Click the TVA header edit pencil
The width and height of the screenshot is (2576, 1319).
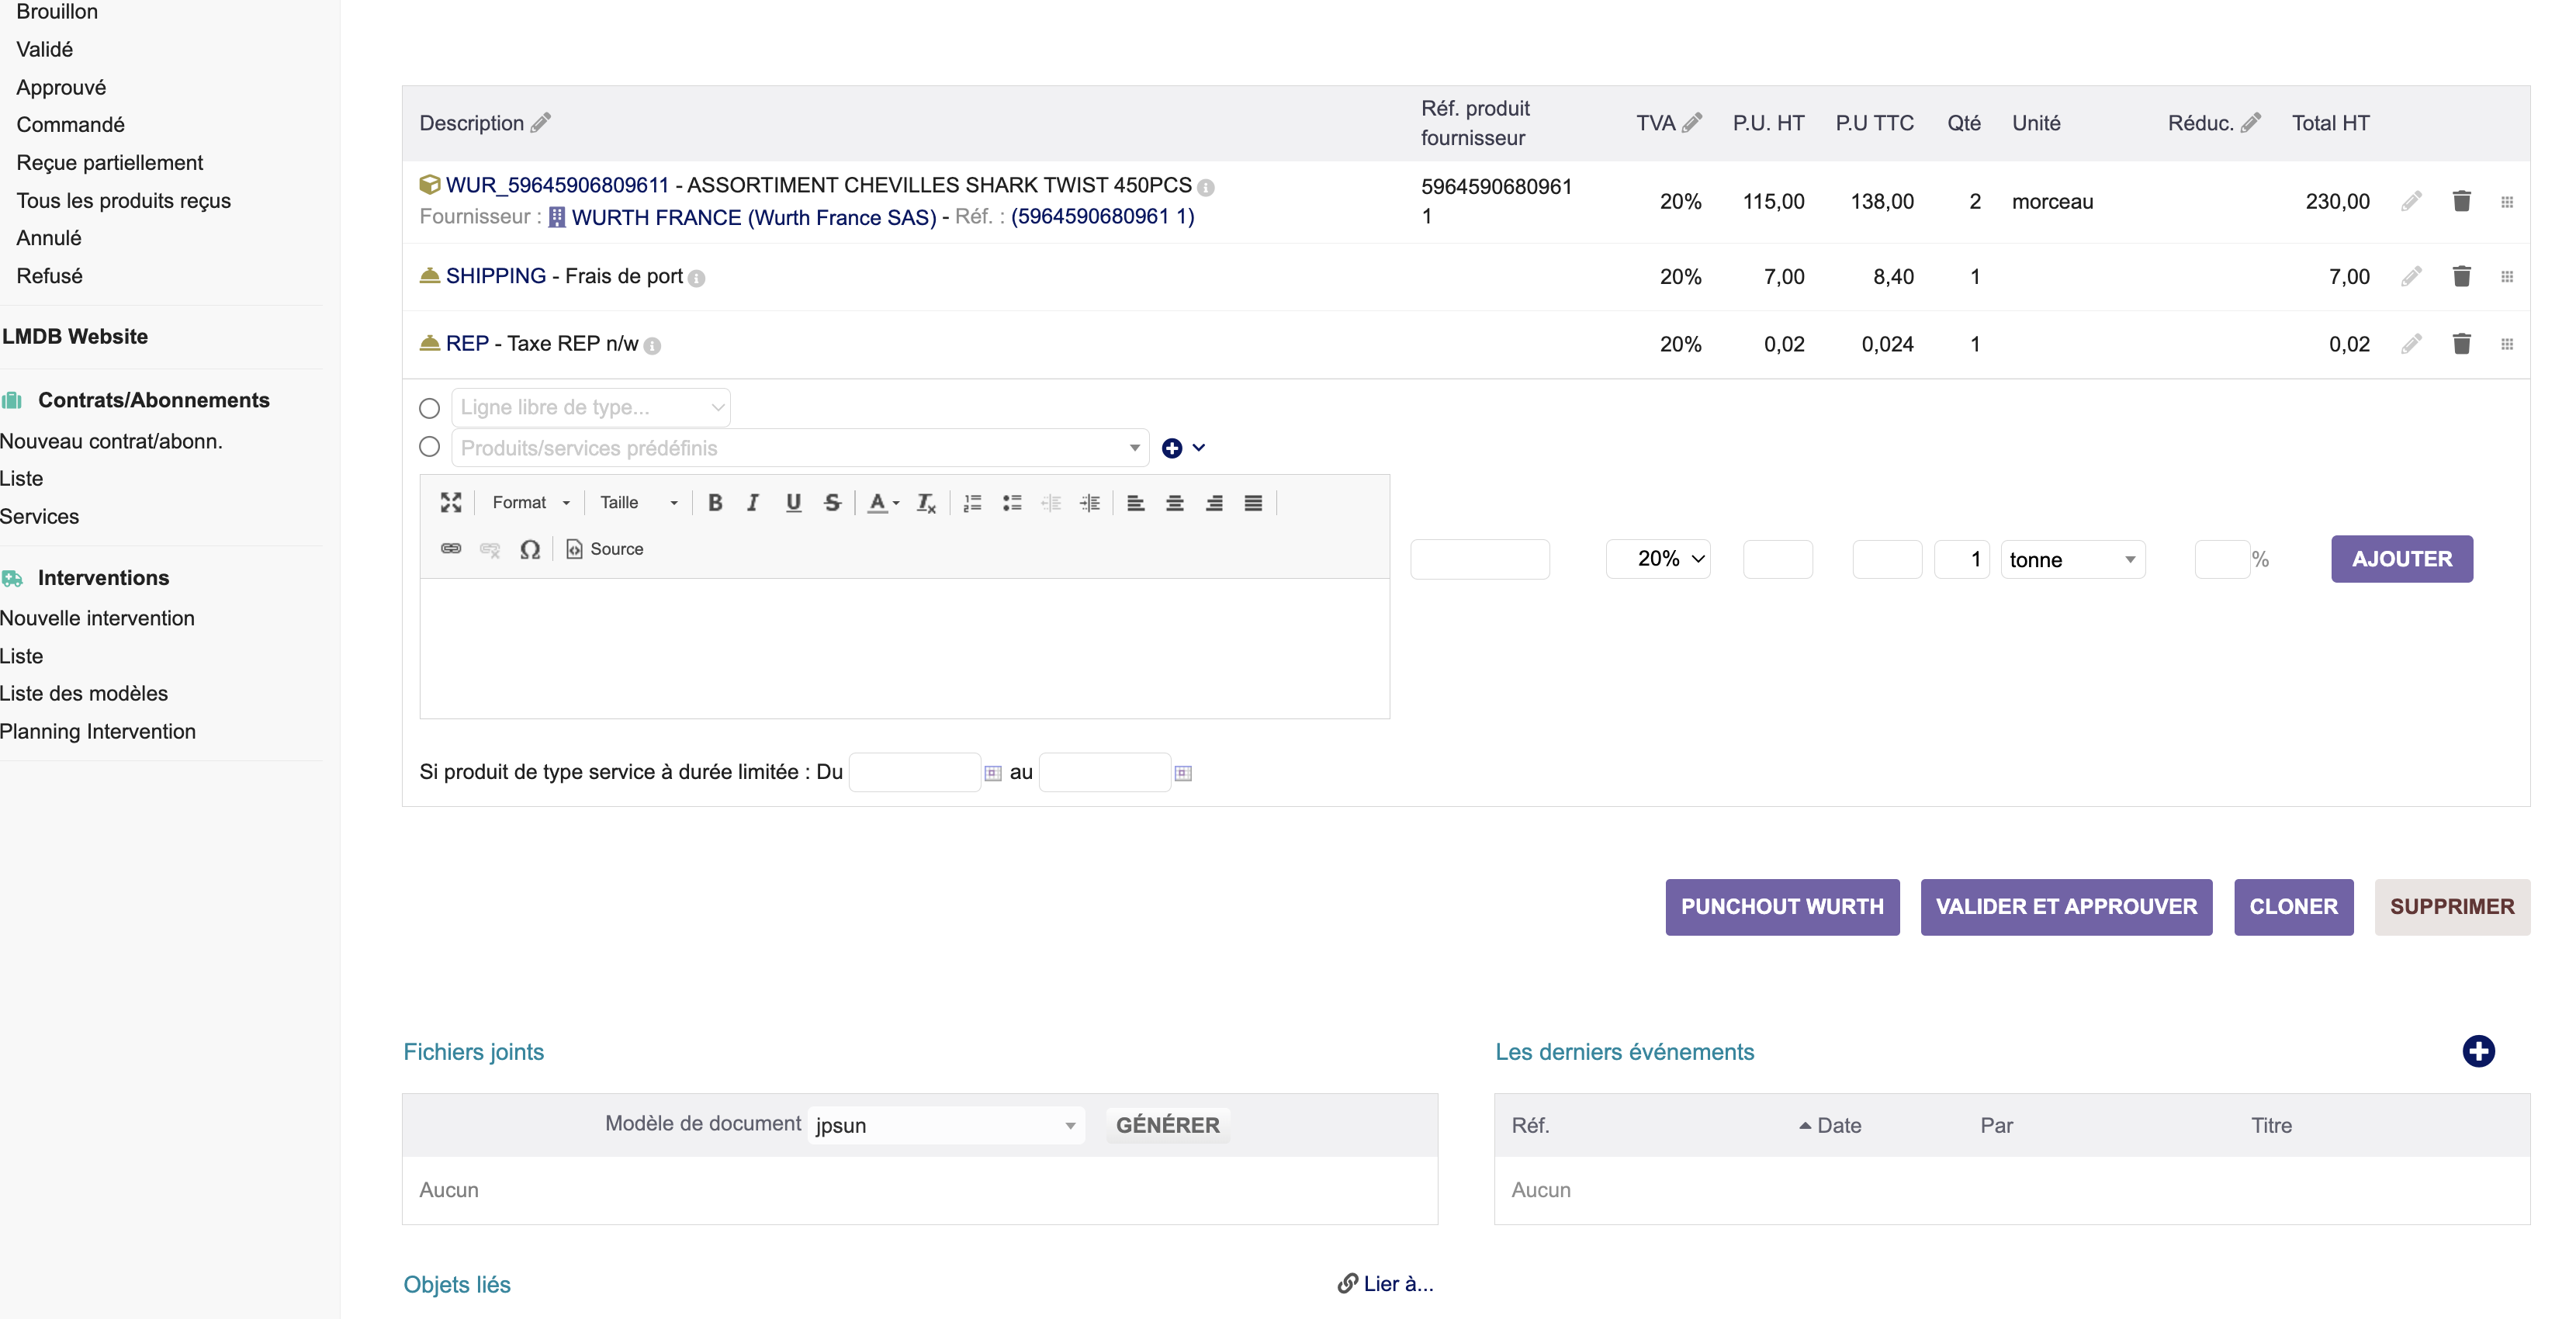click(1692, 123)
